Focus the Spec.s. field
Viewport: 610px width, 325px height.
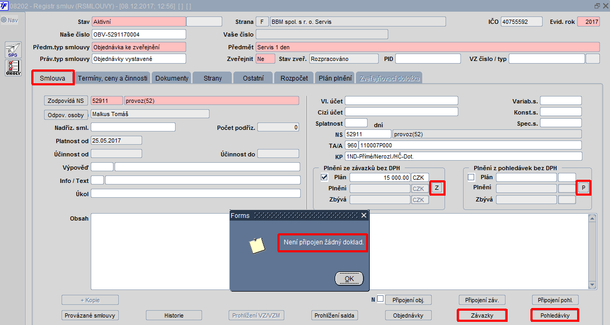(561, 123)
